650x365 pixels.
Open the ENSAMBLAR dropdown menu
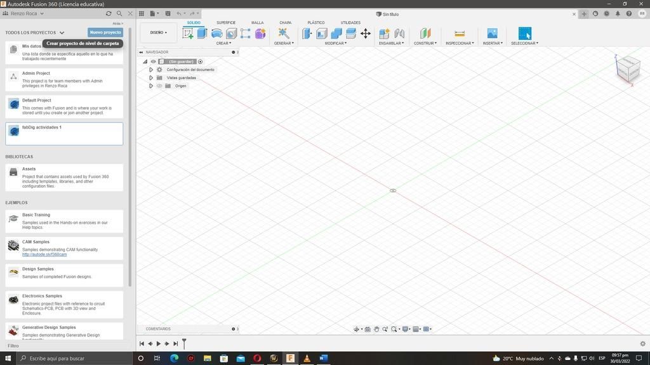coord(391,43)
